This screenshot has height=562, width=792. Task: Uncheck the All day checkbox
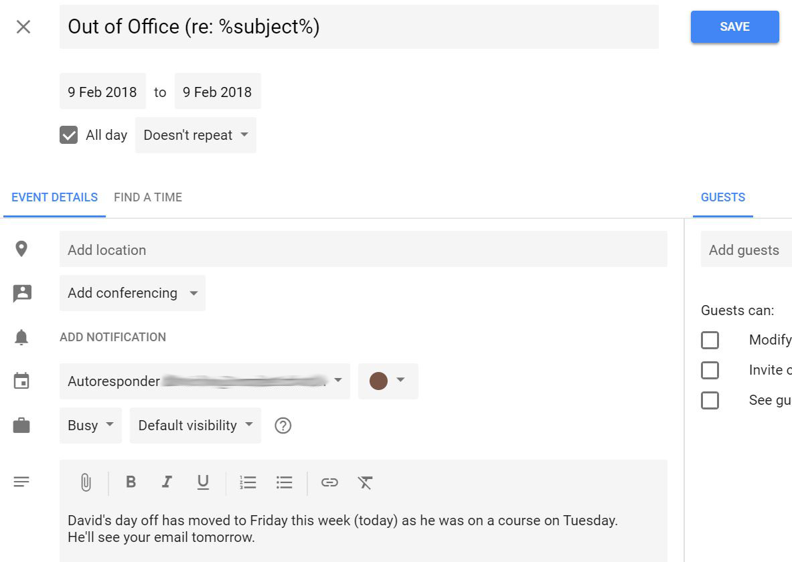pyautogui.click(x=69, y=135)
